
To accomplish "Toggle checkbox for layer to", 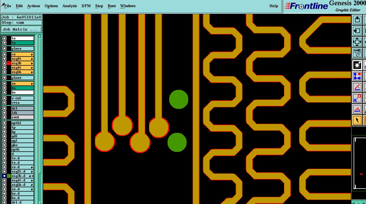I will 4,38.
